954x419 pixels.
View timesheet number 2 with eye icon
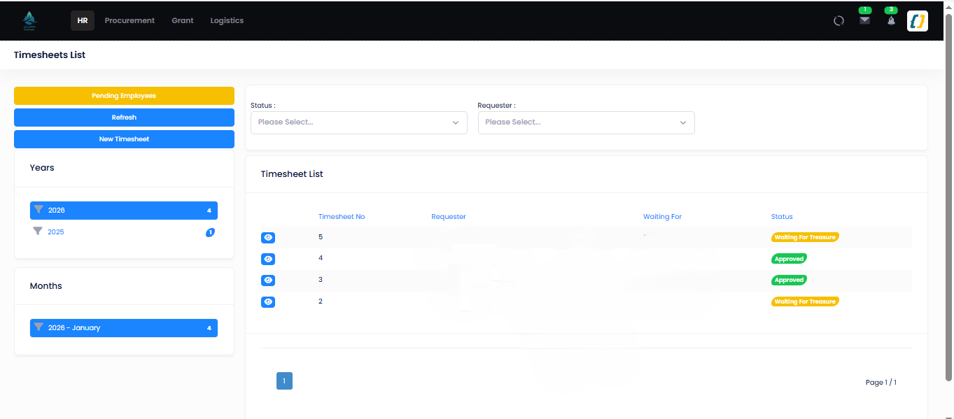click(x=268, y=302)
